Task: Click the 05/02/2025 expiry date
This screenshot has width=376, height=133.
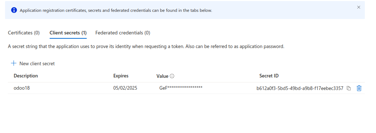Action: point(125,88)
